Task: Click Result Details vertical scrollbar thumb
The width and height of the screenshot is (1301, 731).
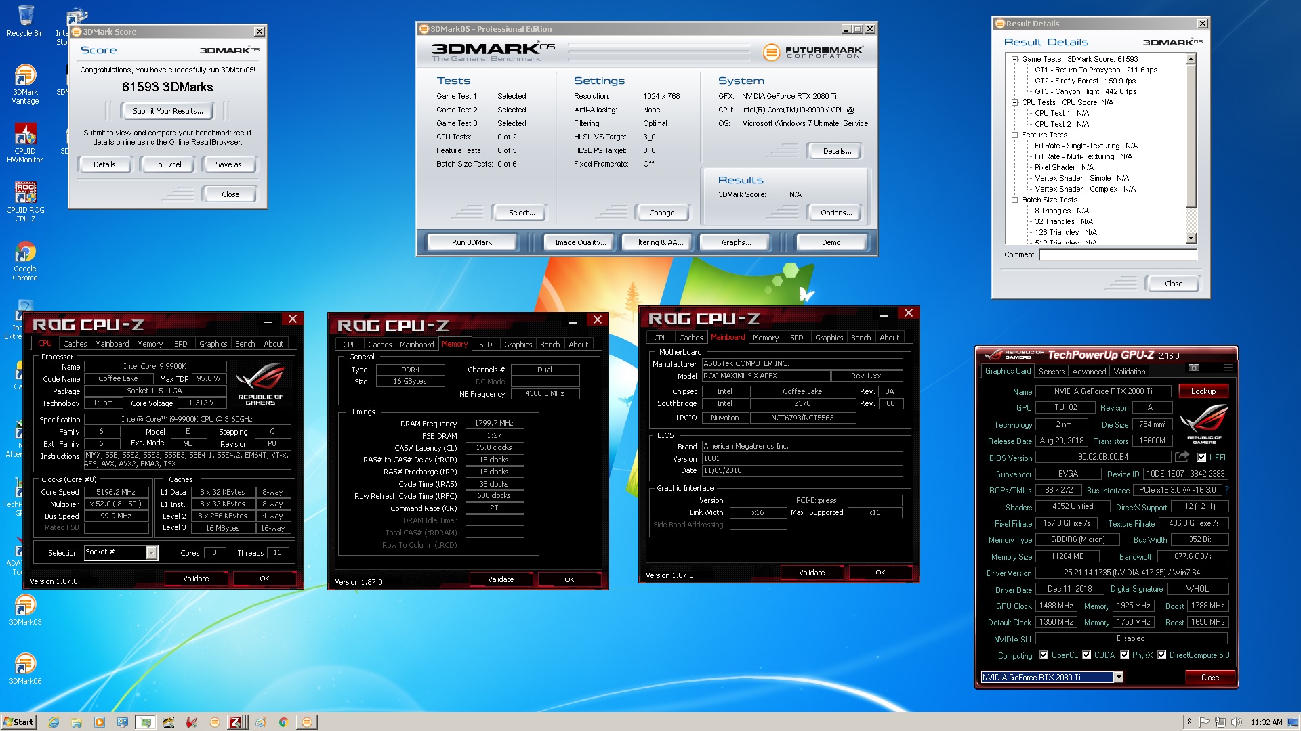Action: coord(1191,135)
